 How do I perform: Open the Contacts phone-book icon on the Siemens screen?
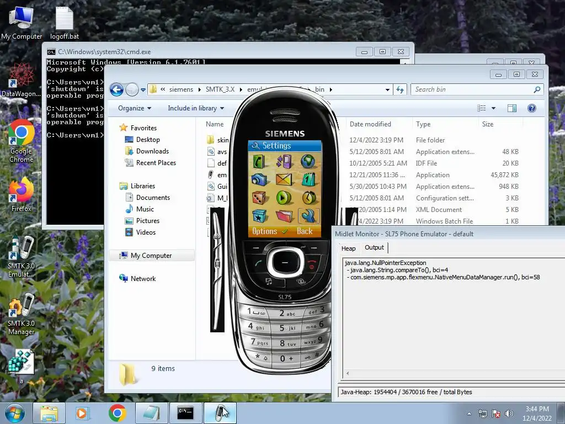click(x=259, y=162)
